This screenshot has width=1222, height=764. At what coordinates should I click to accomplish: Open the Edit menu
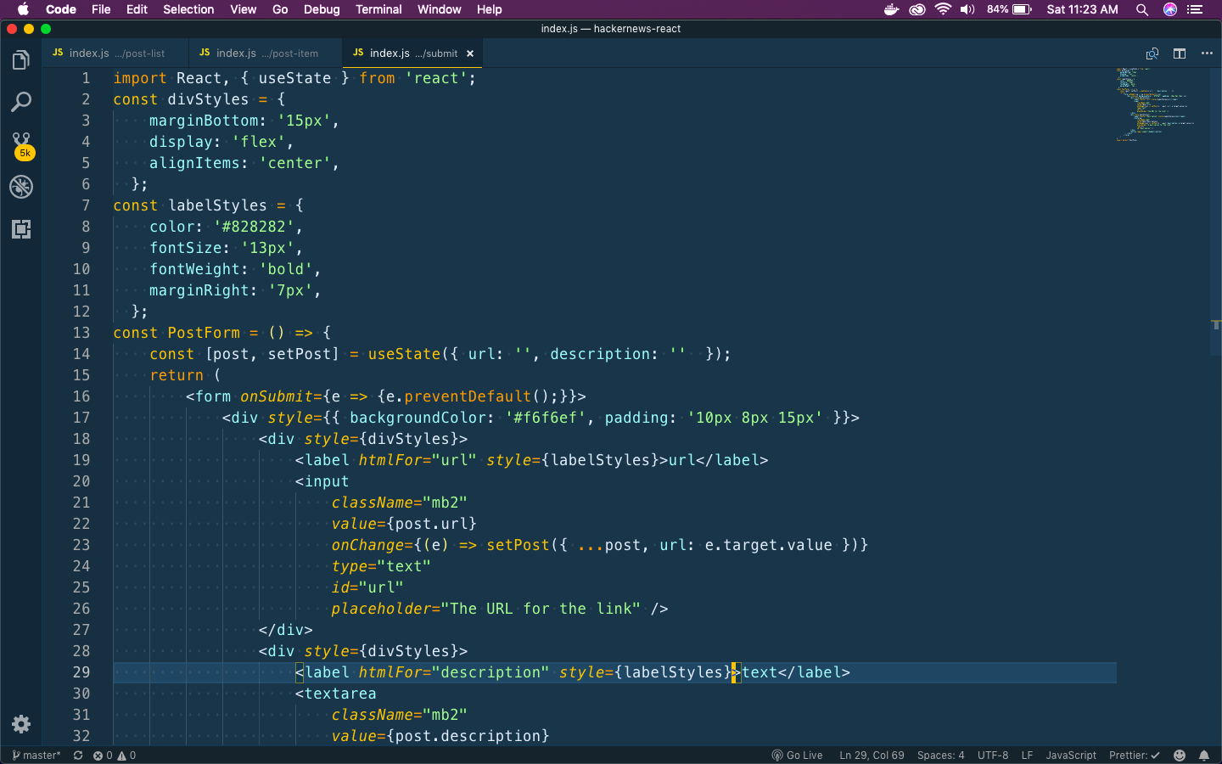coord(137,9)
